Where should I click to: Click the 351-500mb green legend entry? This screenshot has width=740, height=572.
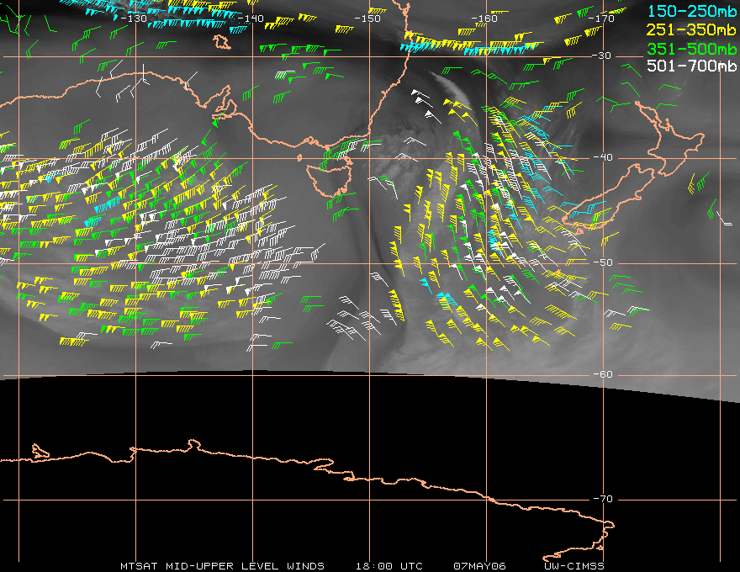point(692,48)
